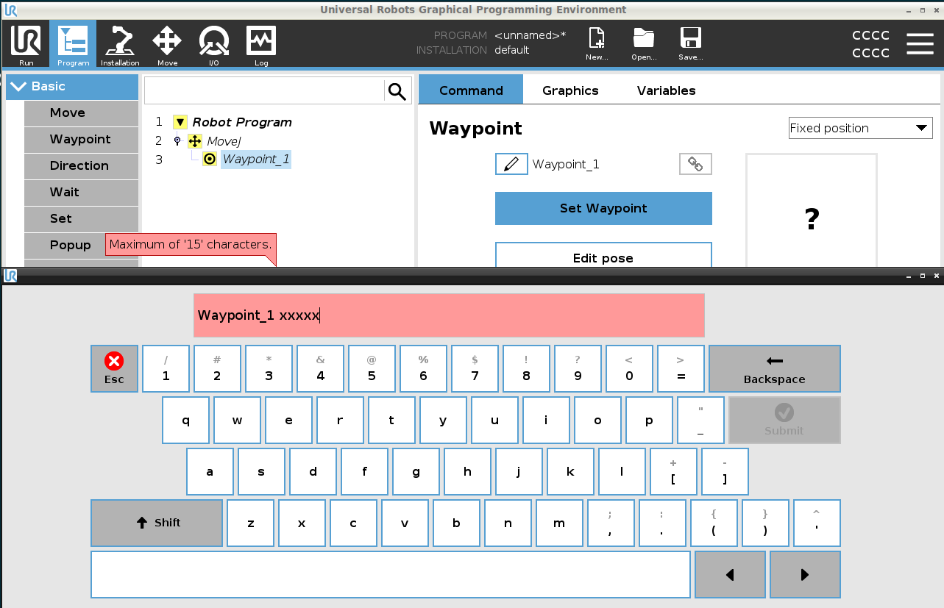Select Waypoint_1 in the program tree

tap(255, 159)
